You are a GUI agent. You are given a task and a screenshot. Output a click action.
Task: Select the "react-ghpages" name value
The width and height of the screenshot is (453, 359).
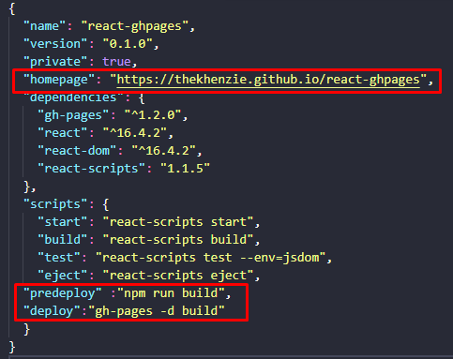click(x=135, y=26)
